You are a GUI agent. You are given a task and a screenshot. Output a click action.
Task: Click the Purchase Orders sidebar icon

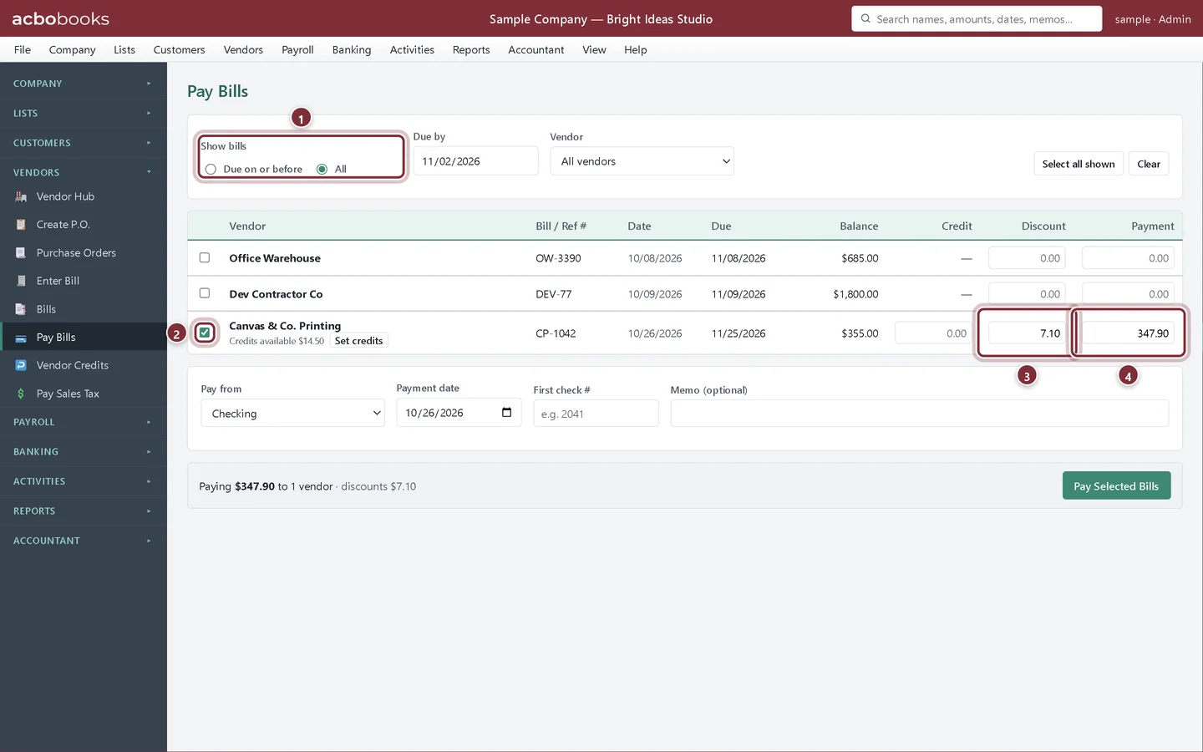pos(21,253)
